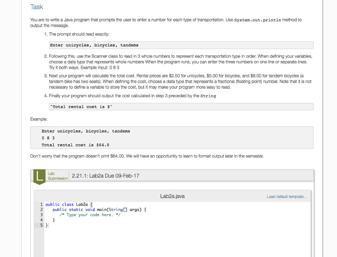The width and height of the screenshot is (337, 257).
Task: Click the 'Lab Submission' label text
Action: tap(58, 176)
